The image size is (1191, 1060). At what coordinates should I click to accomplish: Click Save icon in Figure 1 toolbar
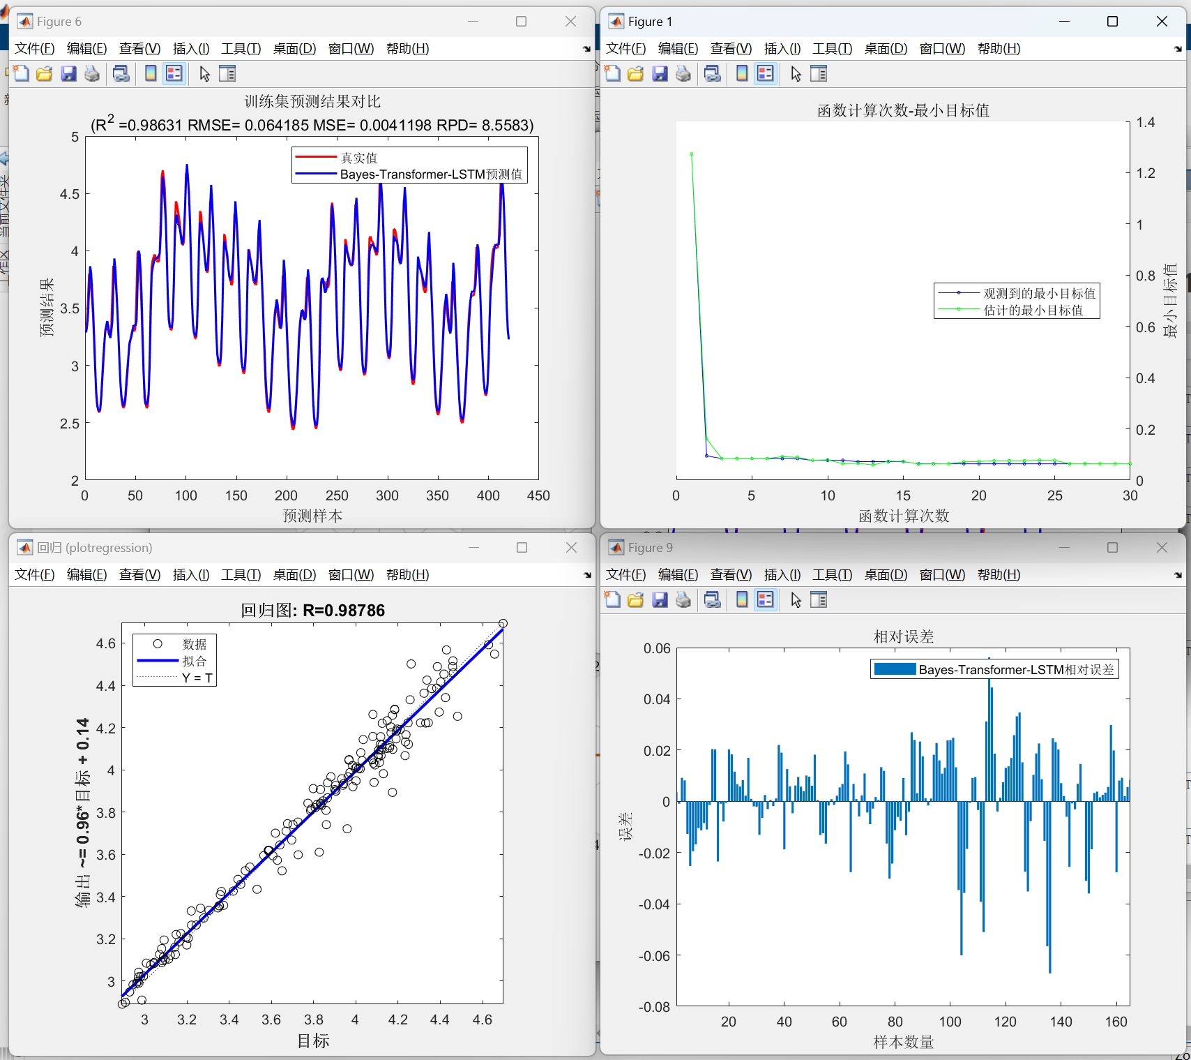pyautogui.click(x=660, y=73)
